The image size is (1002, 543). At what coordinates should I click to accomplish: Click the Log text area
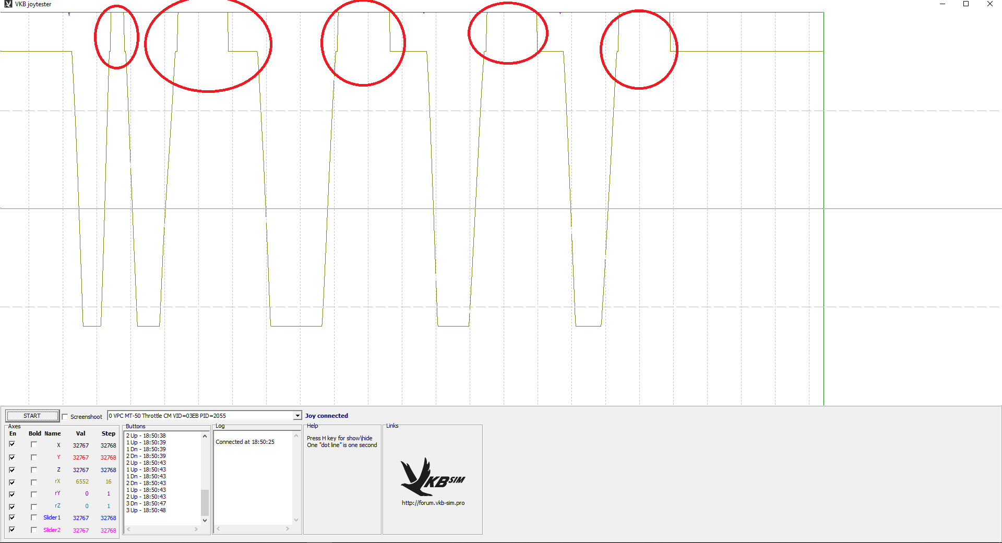(254, 477)
